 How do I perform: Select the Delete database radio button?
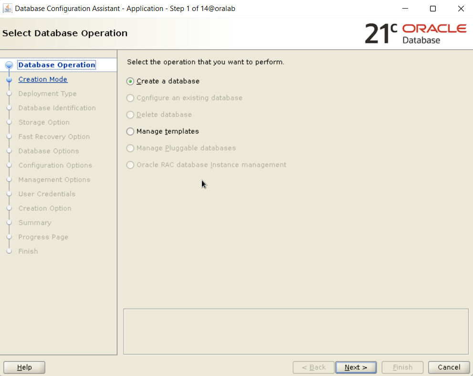[x=130, y=115]
